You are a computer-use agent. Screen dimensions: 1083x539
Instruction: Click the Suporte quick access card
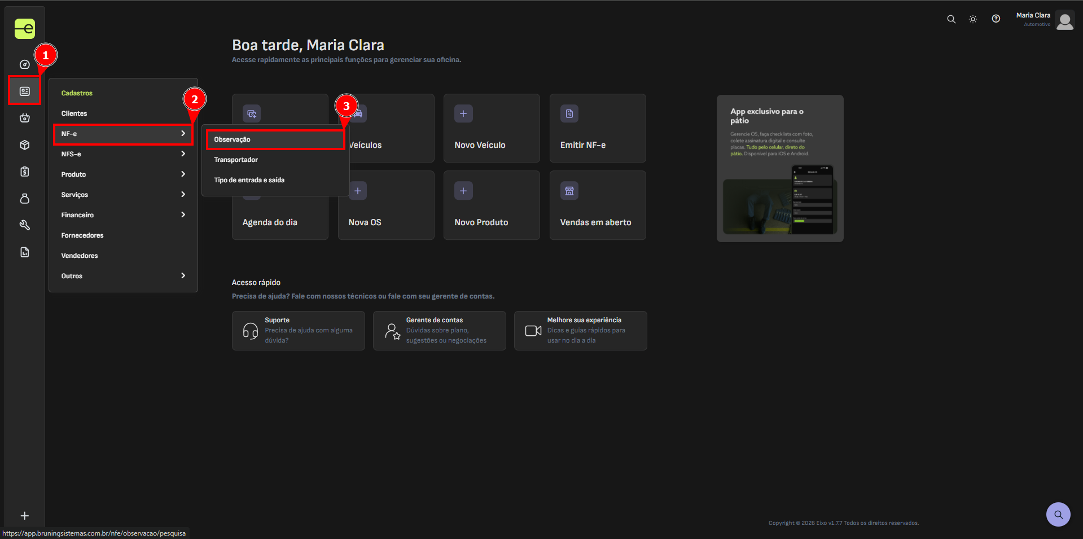(x=298, y=331)
